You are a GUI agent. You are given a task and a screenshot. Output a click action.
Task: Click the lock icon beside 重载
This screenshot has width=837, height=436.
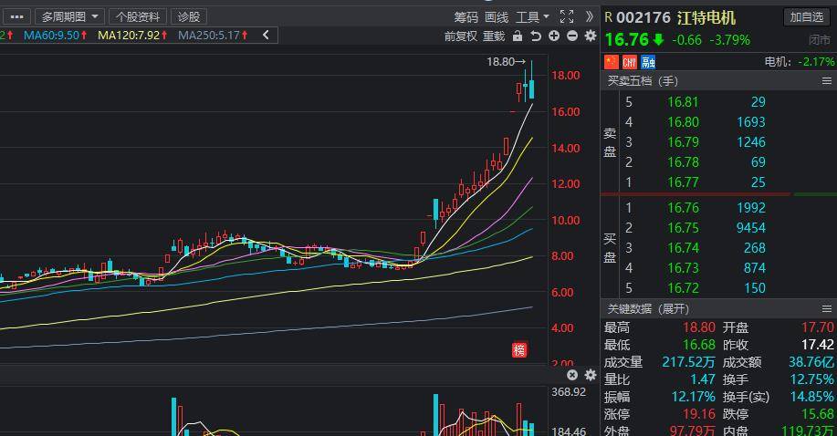[518, 36]
